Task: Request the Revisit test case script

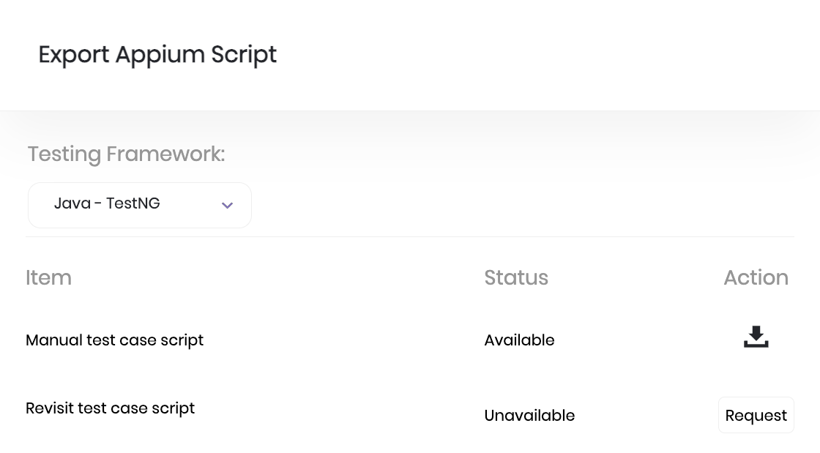Action: coord(756,416)
